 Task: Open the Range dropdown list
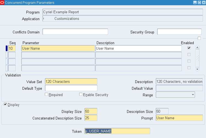pyautogui.click(x=193, y=95)
